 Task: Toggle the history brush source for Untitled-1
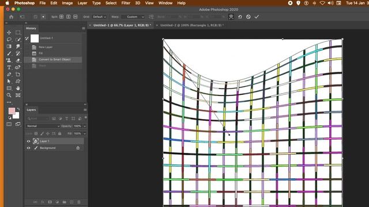(x=27, y=39)
